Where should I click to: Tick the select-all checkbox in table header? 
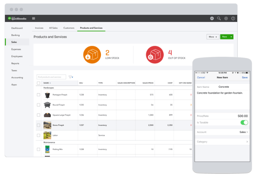[38, 83]
